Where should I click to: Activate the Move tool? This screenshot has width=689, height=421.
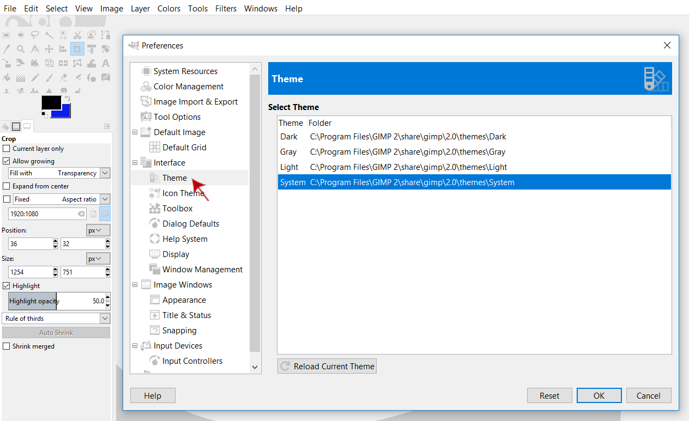49,48
